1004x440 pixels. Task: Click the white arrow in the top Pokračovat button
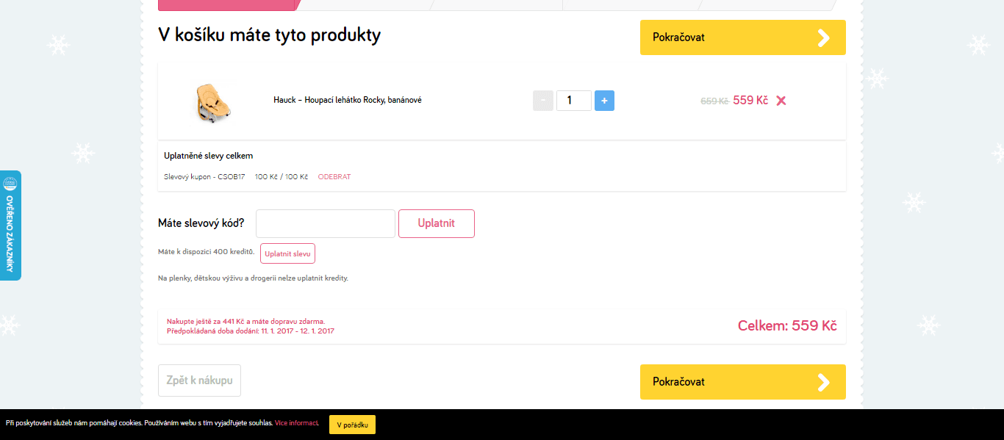pos(823,37)
